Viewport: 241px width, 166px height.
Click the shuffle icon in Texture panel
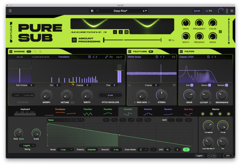pyautogui.click(x=130, y=85)
